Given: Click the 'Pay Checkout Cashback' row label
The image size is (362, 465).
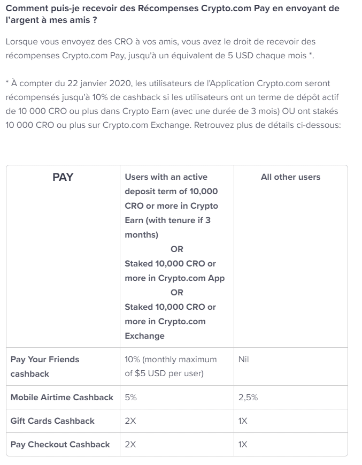Looking at the screenshot, I should [60, 444].
